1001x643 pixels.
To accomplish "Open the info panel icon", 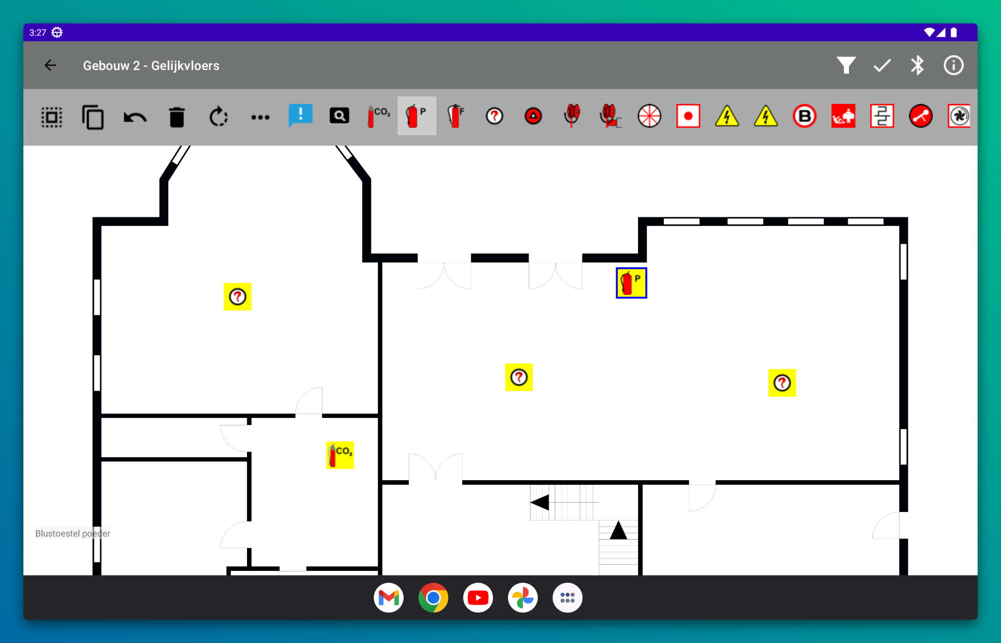I will click(953, 66).
